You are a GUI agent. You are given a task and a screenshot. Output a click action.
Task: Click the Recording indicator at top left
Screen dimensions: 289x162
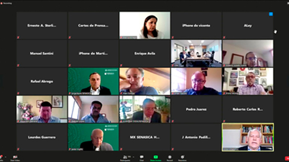(6, 3)
